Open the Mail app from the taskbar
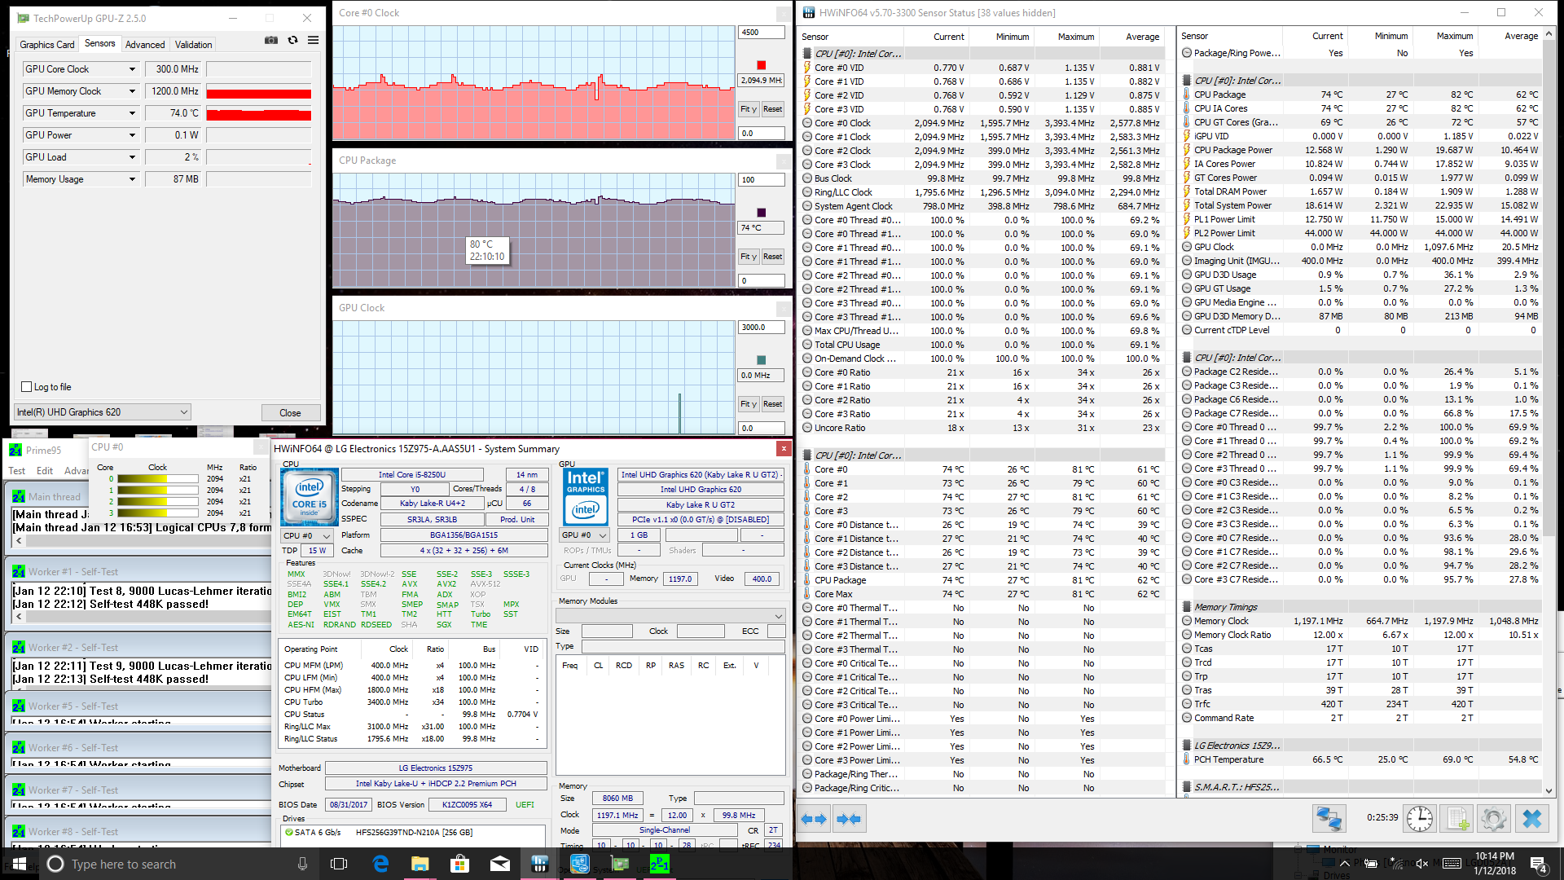 coord(500,864)
